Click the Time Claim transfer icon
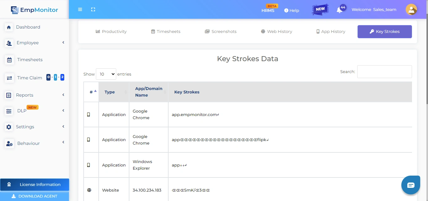Viewport: 428px width, 201px height. (x=9, y=77)
